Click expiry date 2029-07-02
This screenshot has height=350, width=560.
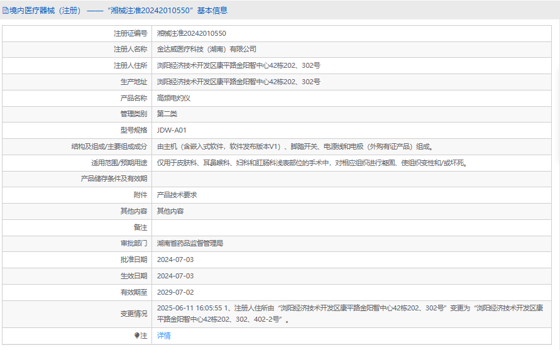(175, 292)
